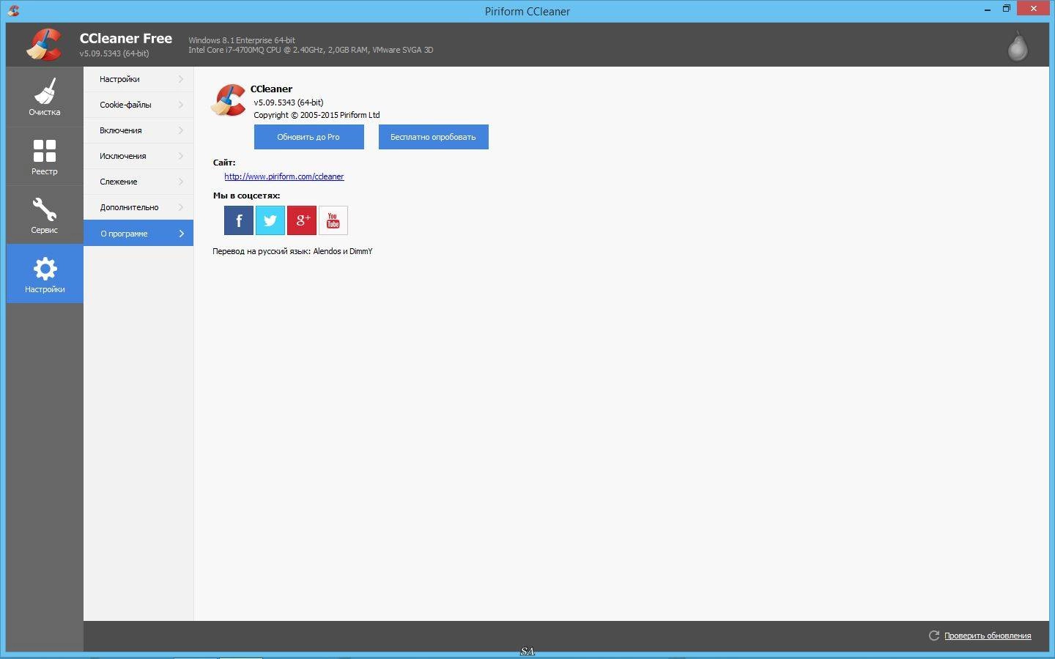1055x659 pixels.
Task: Open the piriform.com/ccleaner website link
Action: coord(284,176)
